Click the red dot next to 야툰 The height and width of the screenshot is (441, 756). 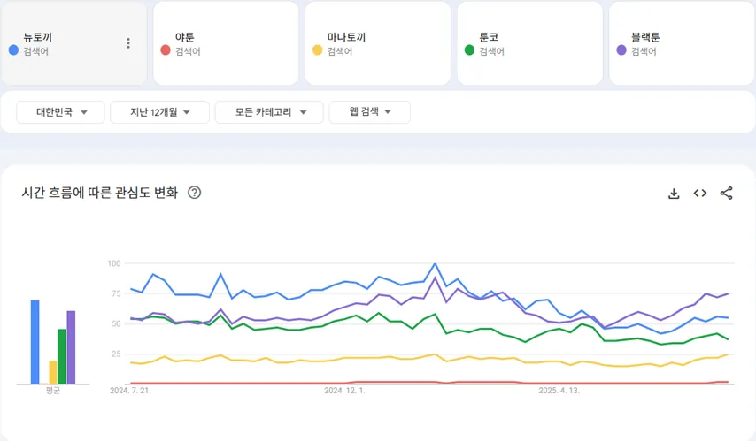point(166,50)
